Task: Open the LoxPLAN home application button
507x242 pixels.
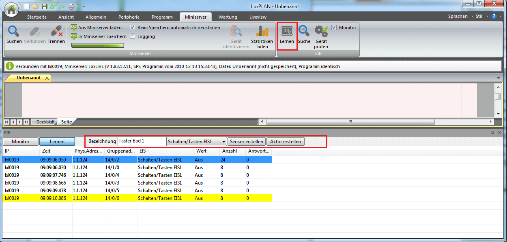Action: point(11,10)
